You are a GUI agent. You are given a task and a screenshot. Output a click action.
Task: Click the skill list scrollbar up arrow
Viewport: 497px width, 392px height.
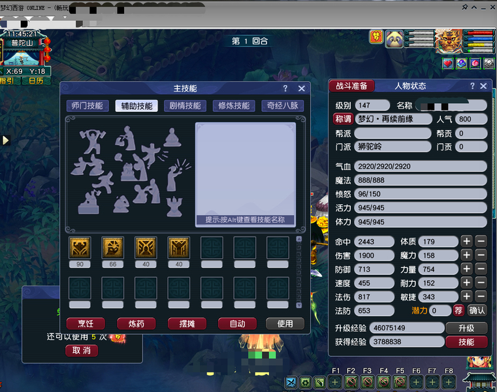299,239
